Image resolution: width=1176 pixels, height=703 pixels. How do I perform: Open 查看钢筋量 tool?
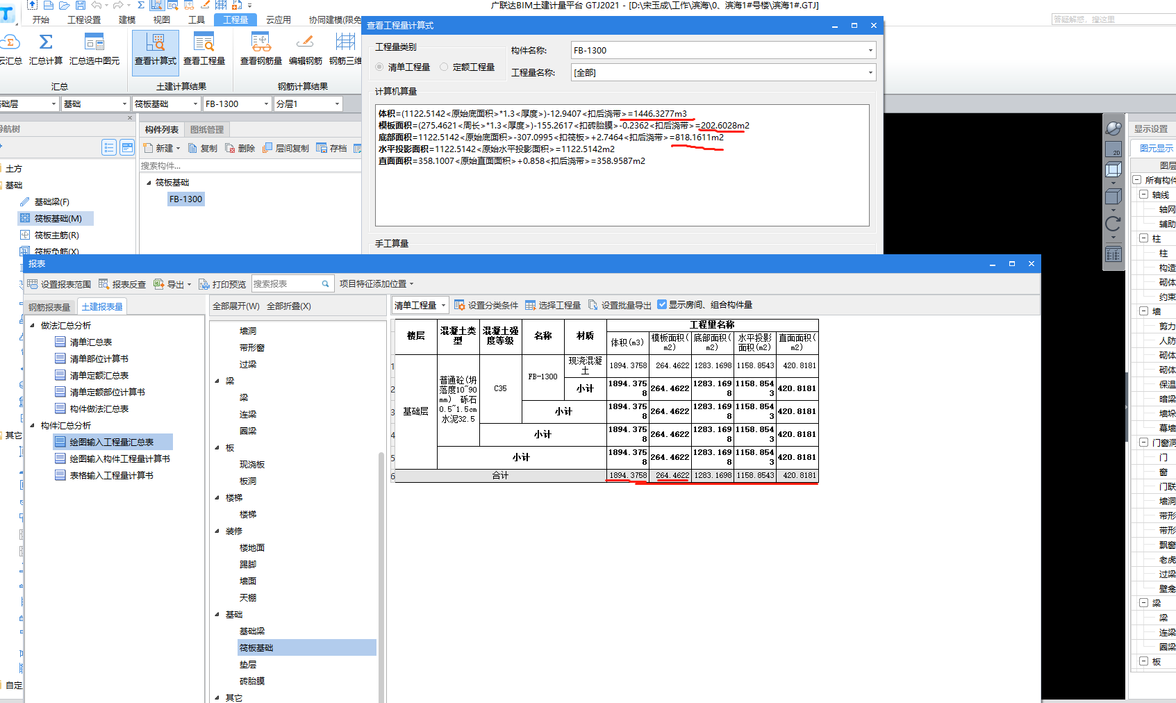point(261,49)
